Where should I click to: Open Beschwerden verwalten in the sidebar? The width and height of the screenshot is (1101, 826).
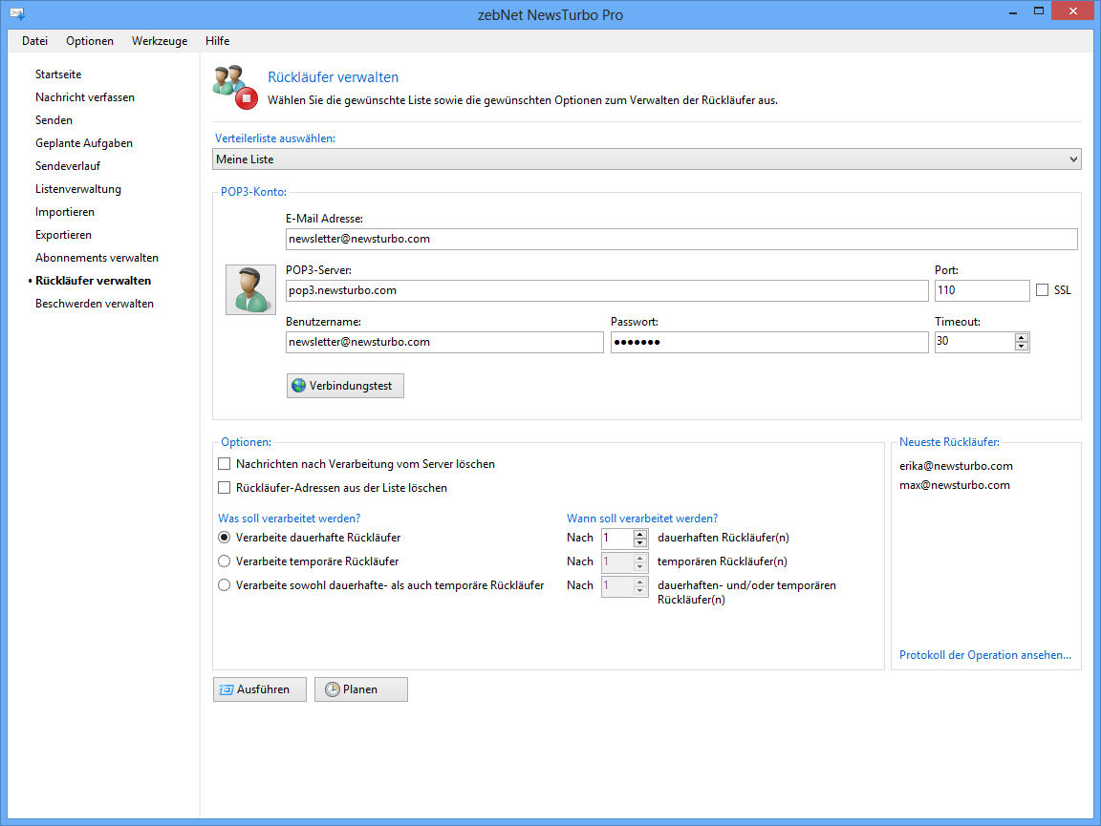point(94,304)
